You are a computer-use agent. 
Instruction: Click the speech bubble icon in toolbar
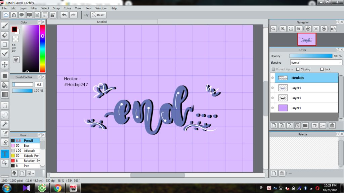point(21,15)
